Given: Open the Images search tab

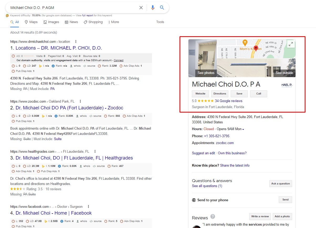Looking at the screenshot, I should pyautogui.click(x=51, y=22).
